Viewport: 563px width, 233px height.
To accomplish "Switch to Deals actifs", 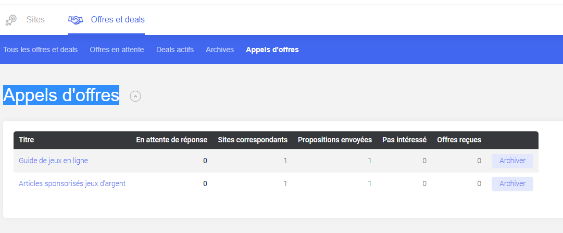I will click(x=175, y=50).
